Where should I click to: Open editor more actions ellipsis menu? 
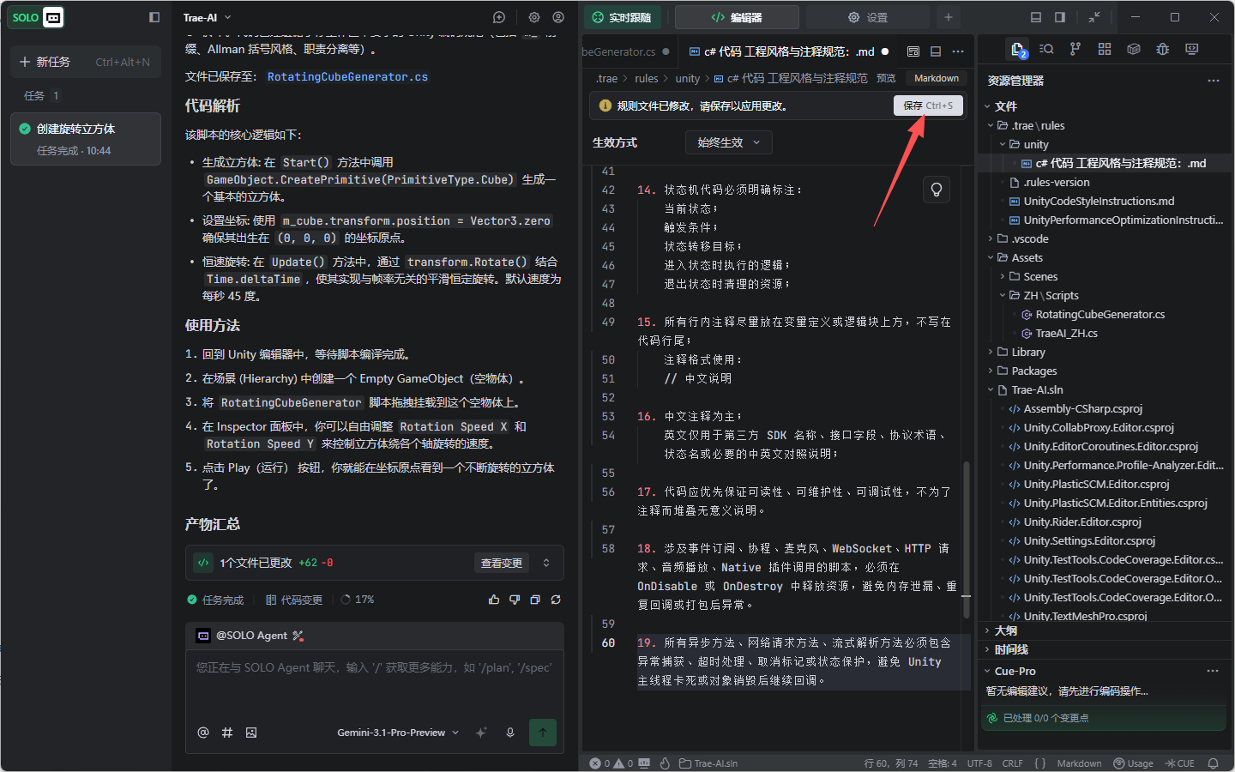coord(958,51)
